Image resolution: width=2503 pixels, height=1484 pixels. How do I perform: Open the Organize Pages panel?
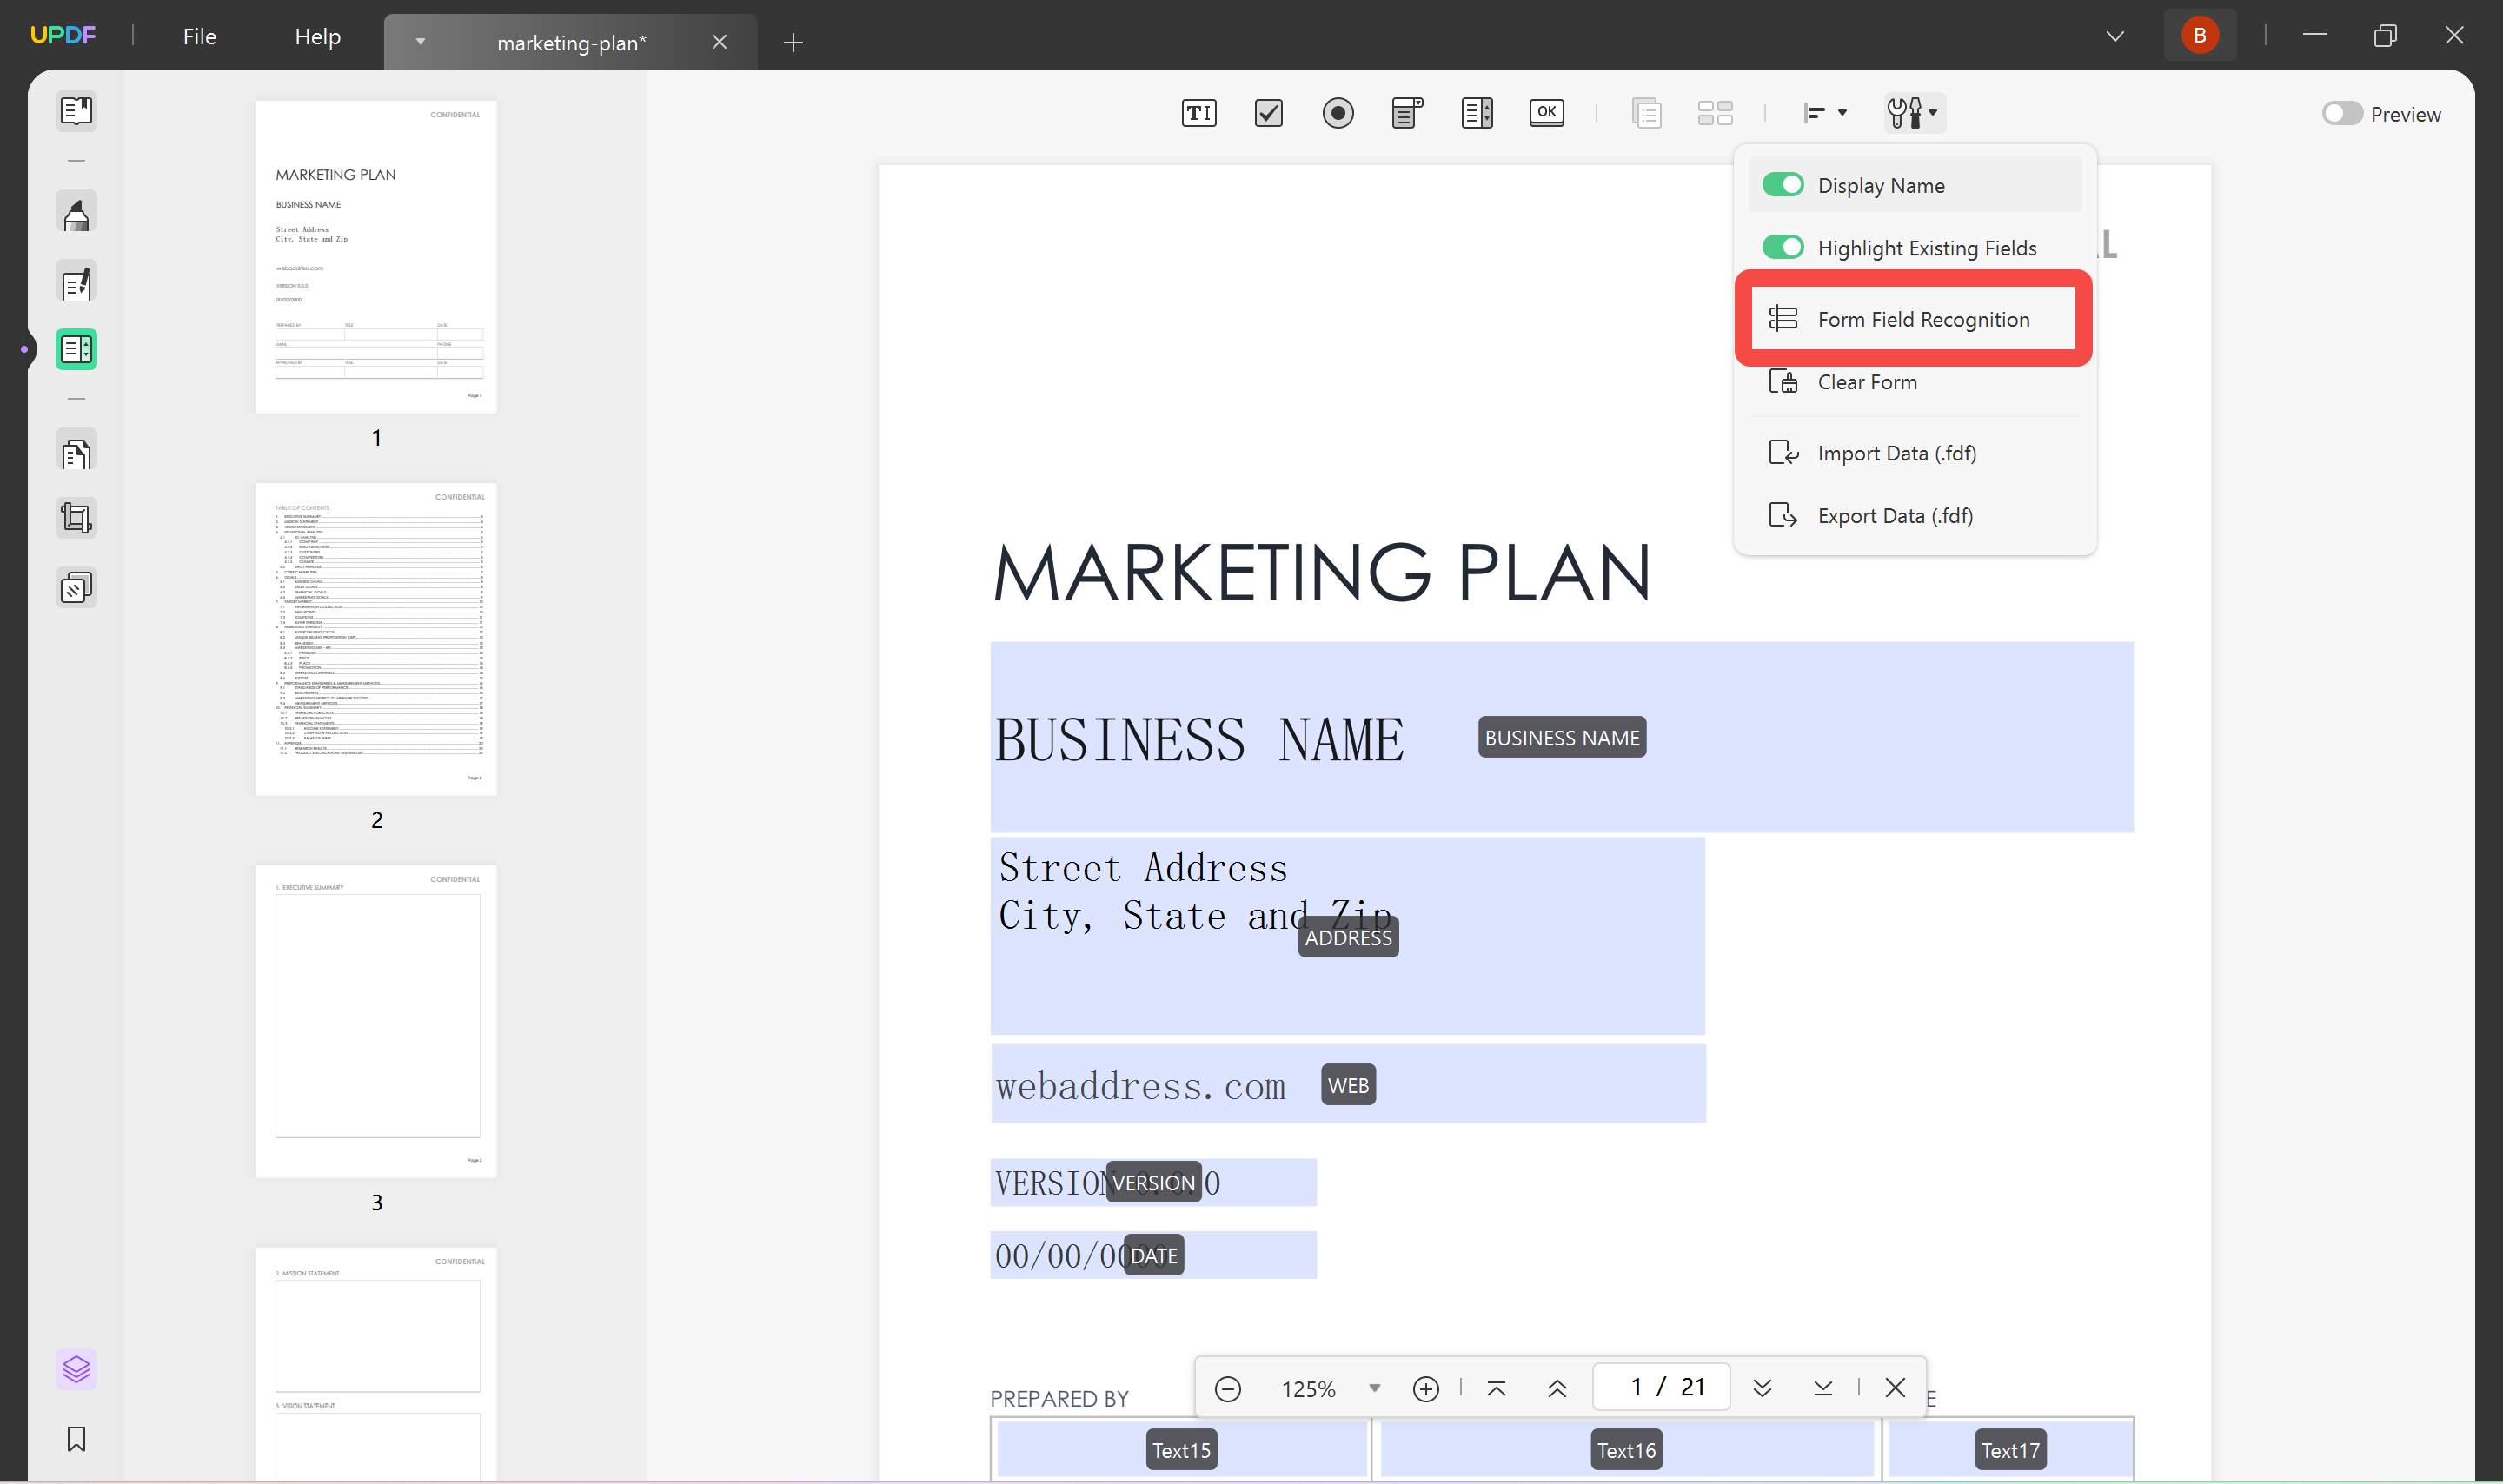[x=76, y=451]
